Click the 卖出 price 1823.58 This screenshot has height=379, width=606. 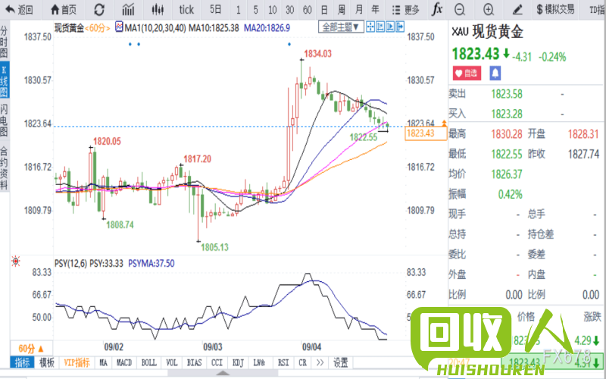click(x=506, y=94)
